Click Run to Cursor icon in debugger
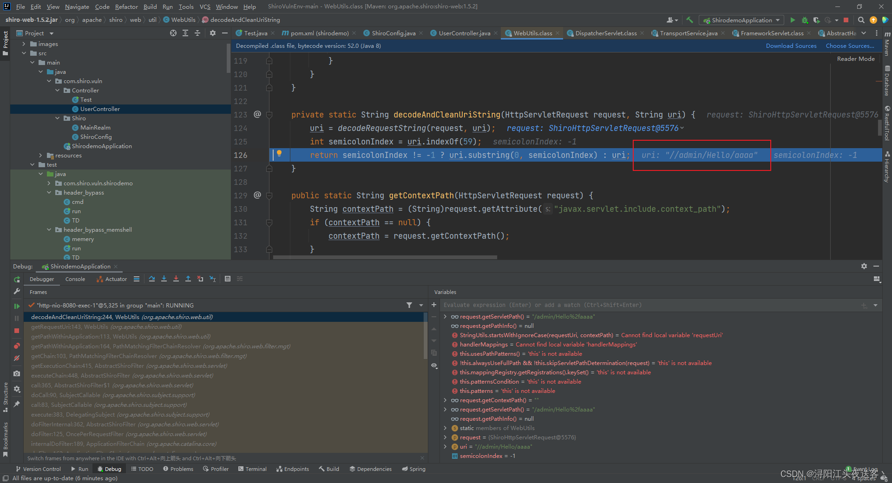Image resolution: width=892 pixels, height=483 pixels. (x=212, y=279)
